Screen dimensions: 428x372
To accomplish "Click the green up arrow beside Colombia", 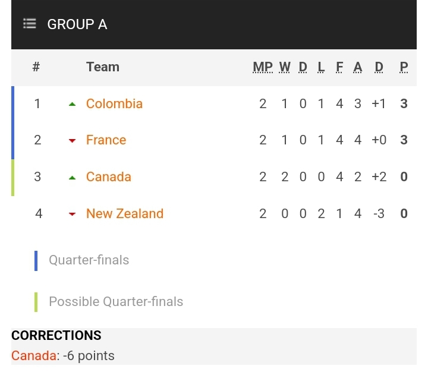I will click(73, 104).
